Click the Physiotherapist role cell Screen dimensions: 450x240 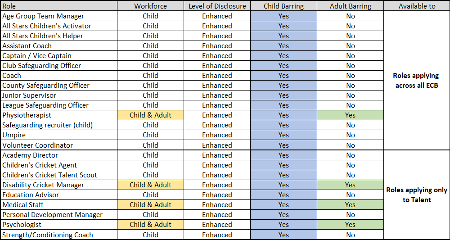tap(58, 115)
